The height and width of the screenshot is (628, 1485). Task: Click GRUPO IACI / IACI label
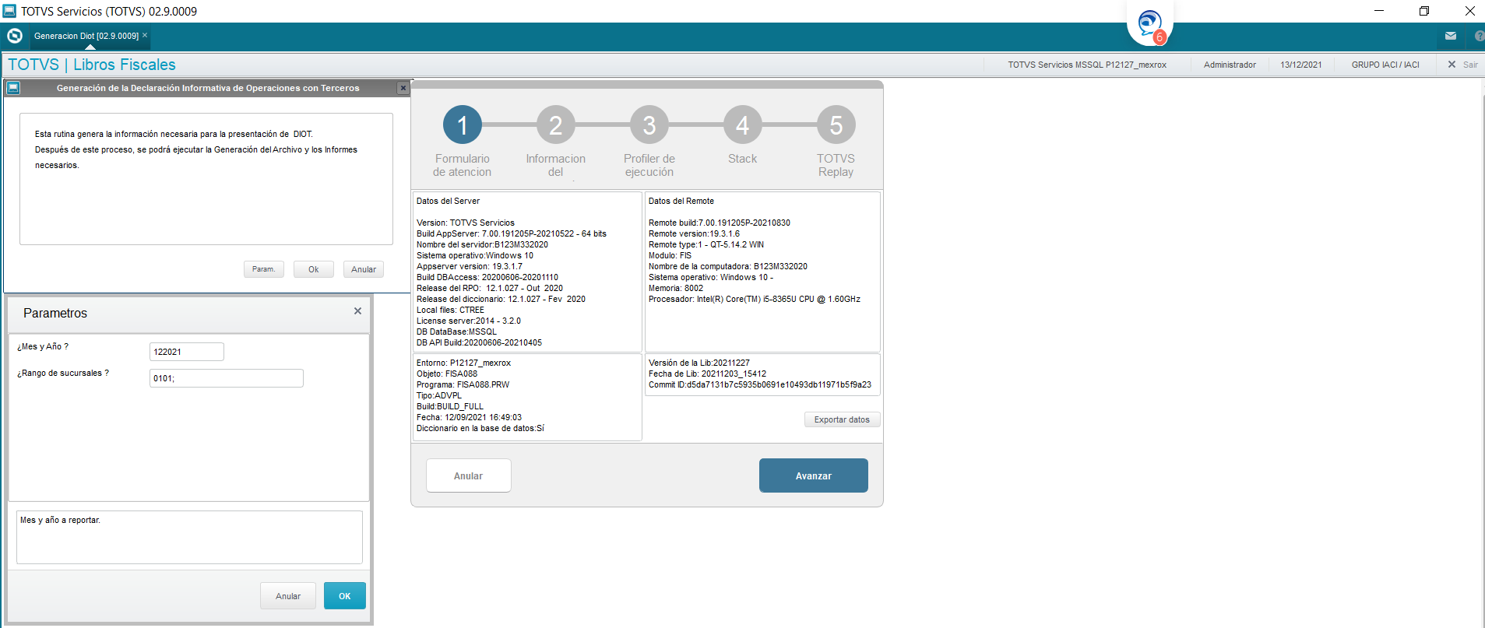point(1385,65)
